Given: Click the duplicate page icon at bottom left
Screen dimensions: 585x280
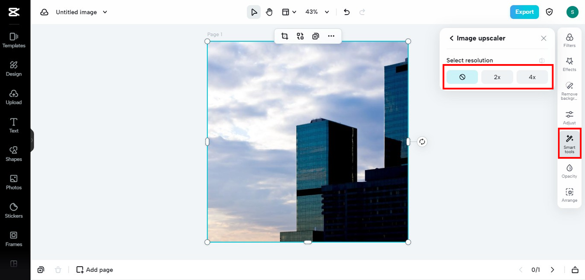Looking at the screenshot, I should (41, 270).
